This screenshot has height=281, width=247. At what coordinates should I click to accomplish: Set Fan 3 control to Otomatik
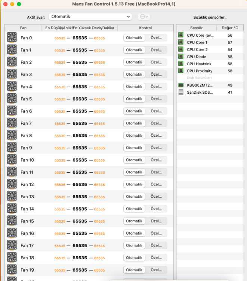coord(134,75)
